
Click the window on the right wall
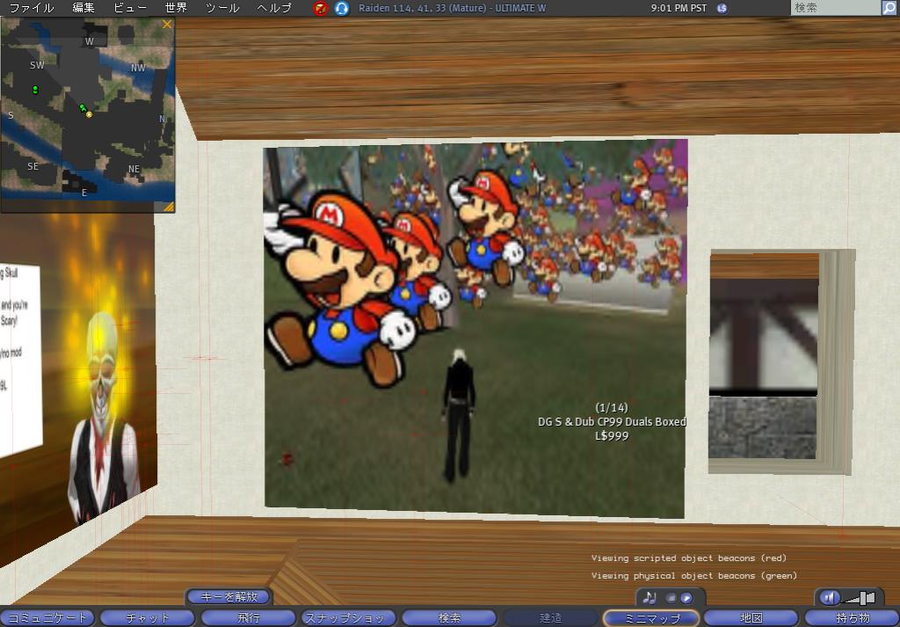[x=781, y=361]
